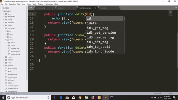Image resolution: width=178 pixels, height=100 pixels.
Task: Expand the bootstrap folder
Action: pyautogui.click(x=4, y=17)
